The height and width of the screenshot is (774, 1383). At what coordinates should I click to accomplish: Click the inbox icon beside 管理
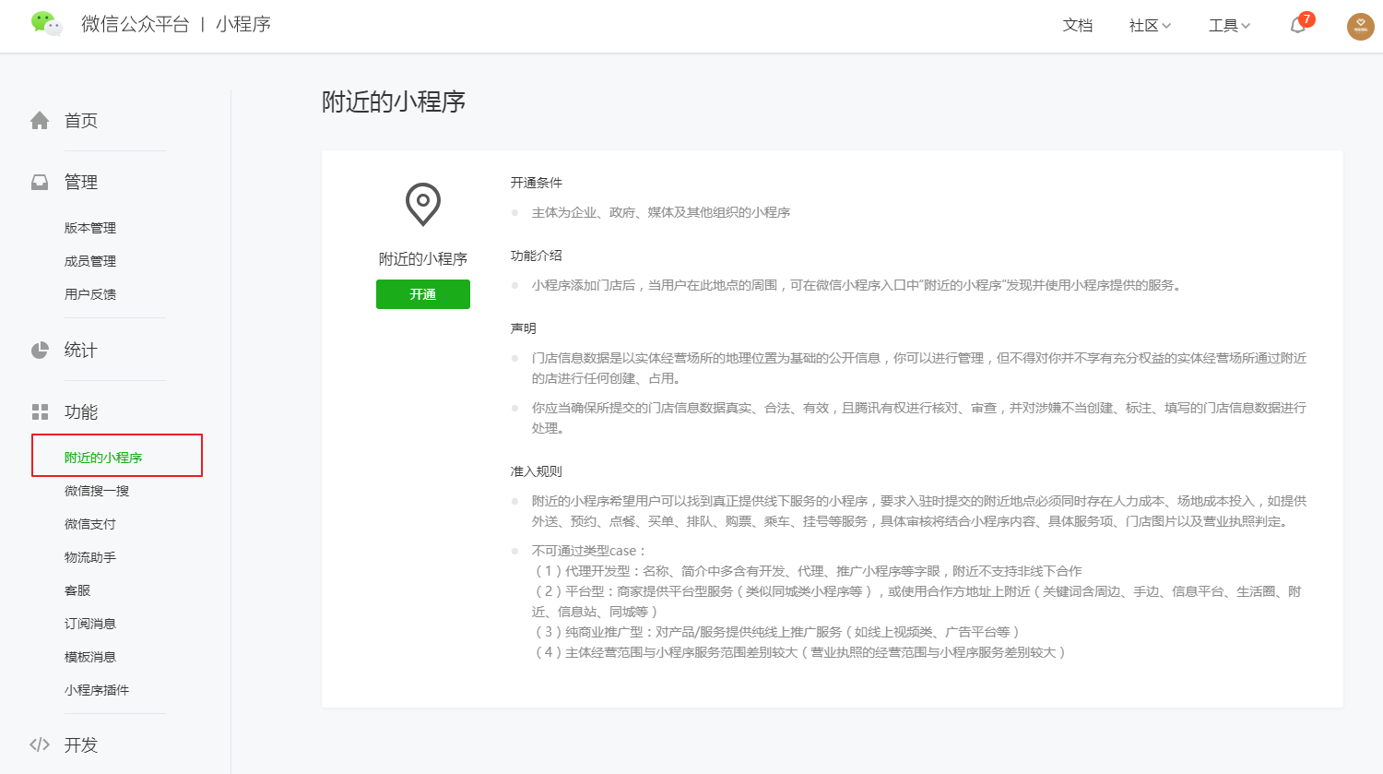coord(40,183)
